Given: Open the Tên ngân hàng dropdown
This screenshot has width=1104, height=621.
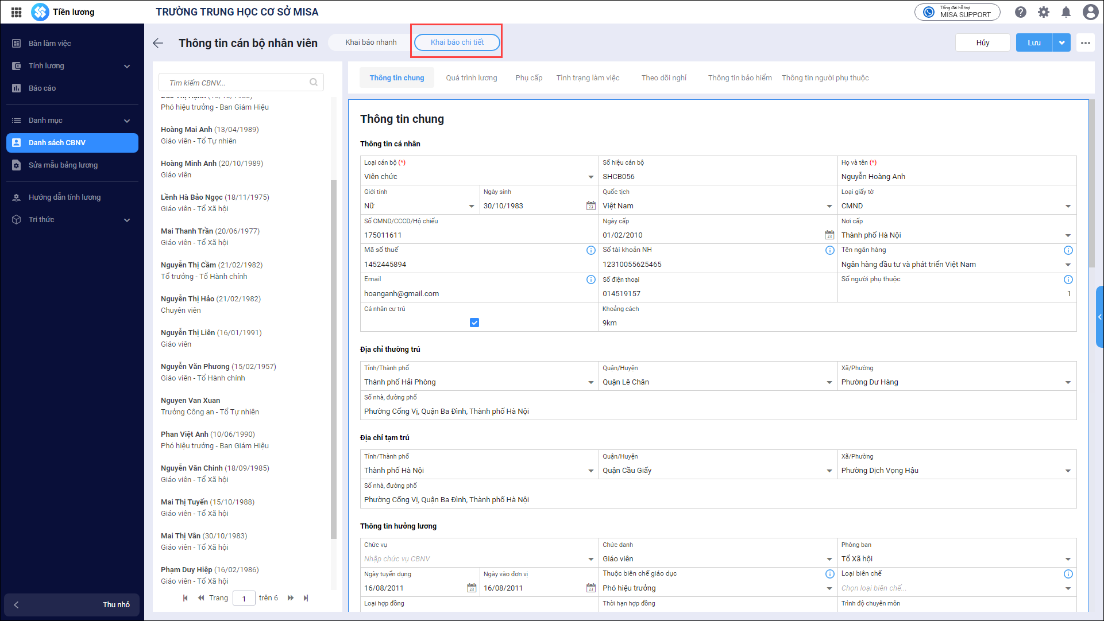Looking at the screenshot, I should [1068, 265].
